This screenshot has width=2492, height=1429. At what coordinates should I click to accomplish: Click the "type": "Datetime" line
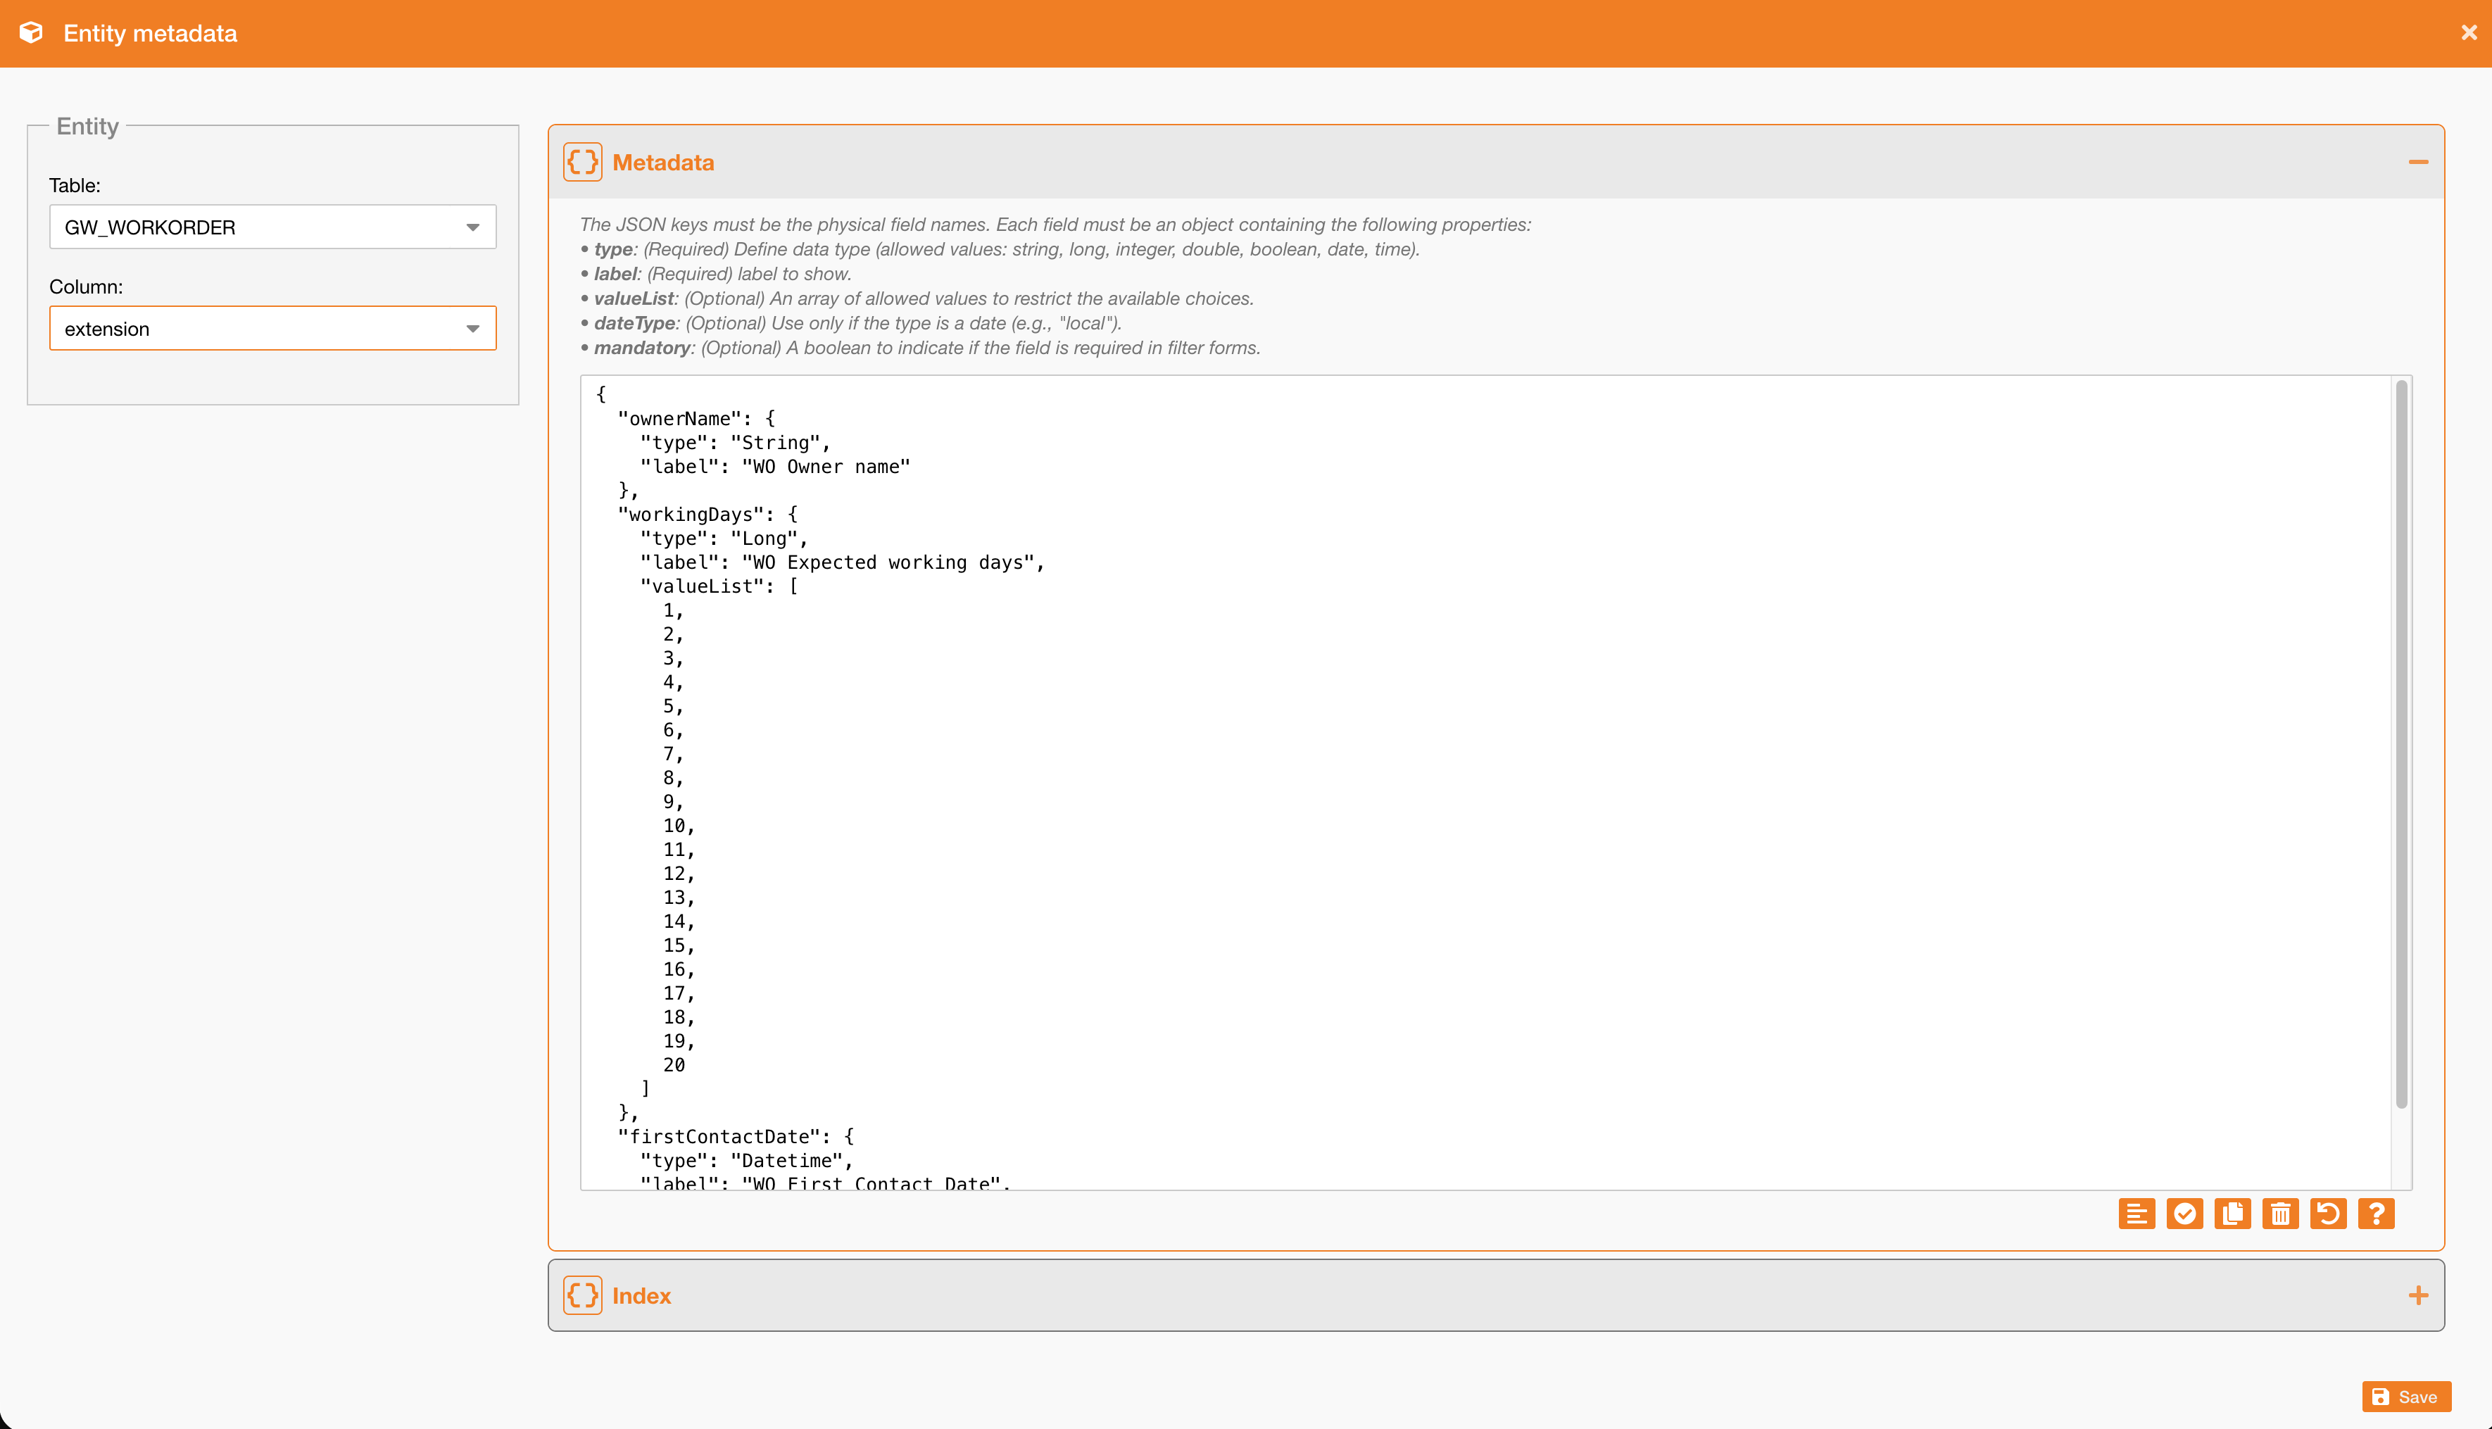pyautogui.click(x=747, y=1161)
